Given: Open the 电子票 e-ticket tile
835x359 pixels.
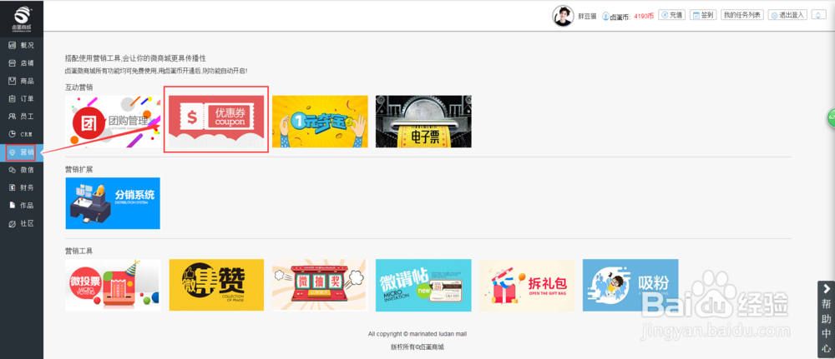Looking at the screenshot, I should click(x=423, y=122).
